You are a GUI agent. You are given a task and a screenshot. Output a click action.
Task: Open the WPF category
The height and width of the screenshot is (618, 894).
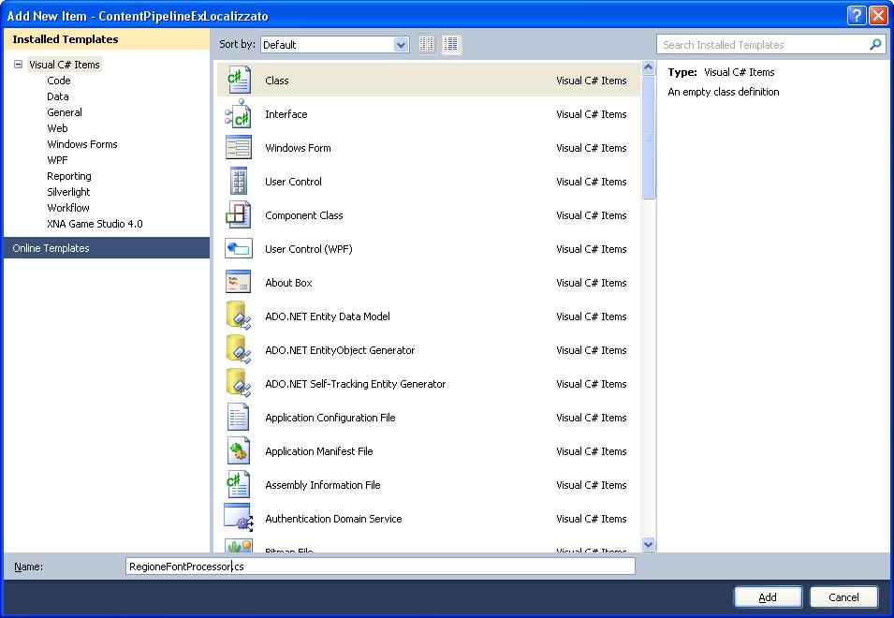[57, 160]
